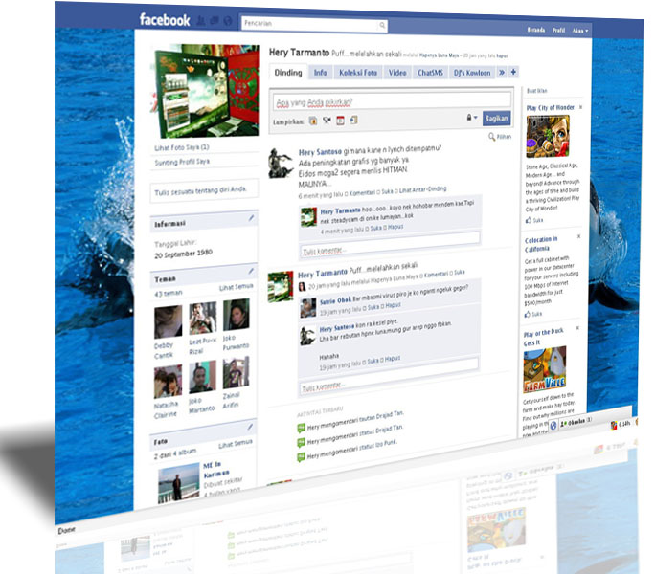Edit the Teman box pencil icon
This screenshot has width=655, height=574.
[x=251, y=271]
